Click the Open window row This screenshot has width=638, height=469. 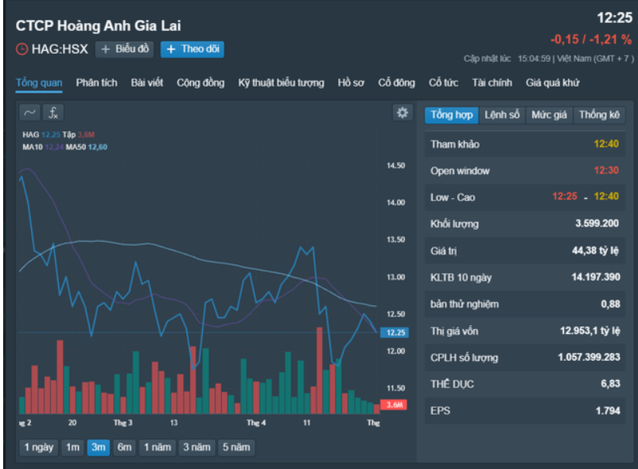525,171
